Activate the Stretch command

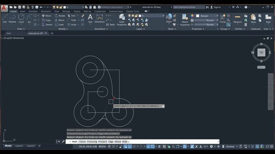pyautogui.click(x=47, y=25)
